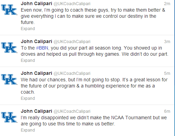Expand the NCAA Tournament disappointment tweet

[x=28, y=130]
